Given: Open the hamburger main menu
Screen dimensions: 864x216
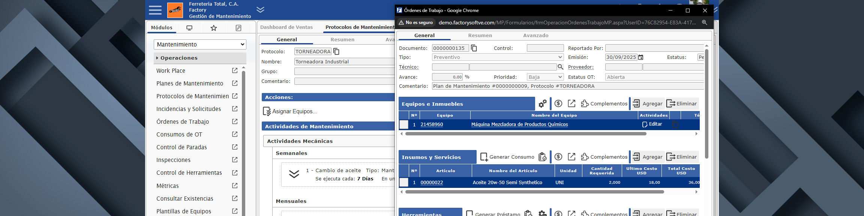Looking at the screenshot, I should click(155, 10).
